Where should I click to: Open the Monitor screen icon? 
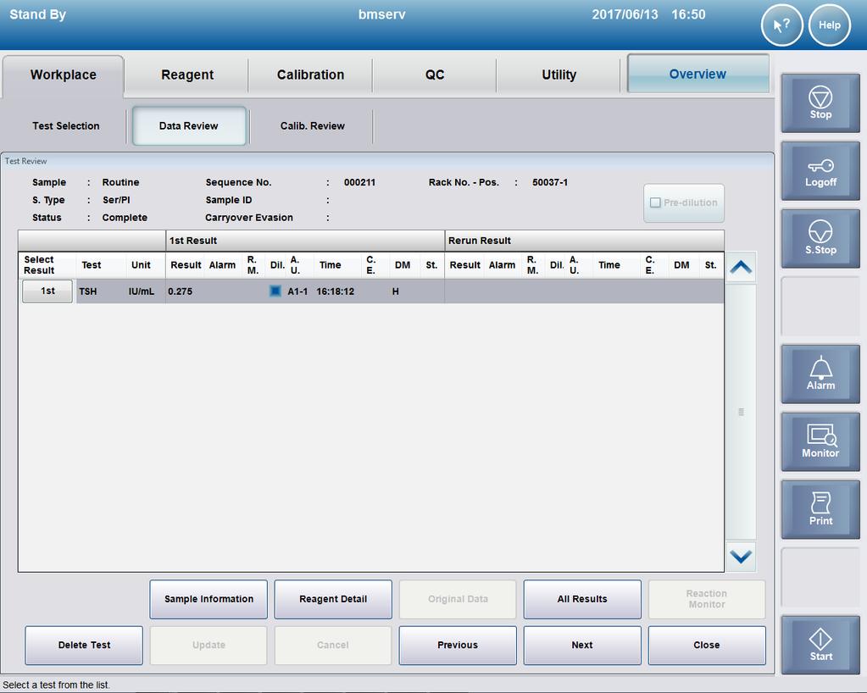point(820,441)
